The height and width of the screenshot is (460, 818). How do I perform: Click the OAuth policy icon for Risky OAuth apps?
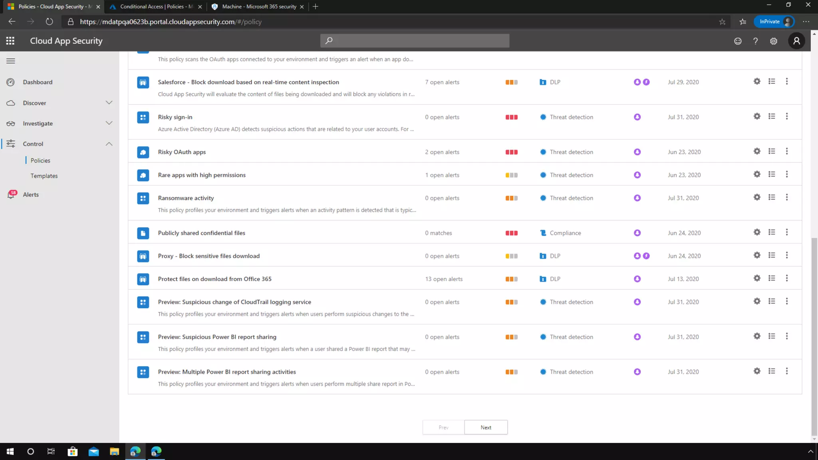(143, 152)
